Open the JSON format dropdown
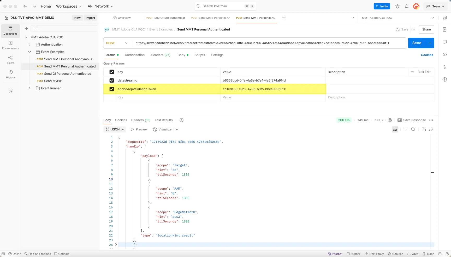451x257 pixels. [x=115, y=129]
